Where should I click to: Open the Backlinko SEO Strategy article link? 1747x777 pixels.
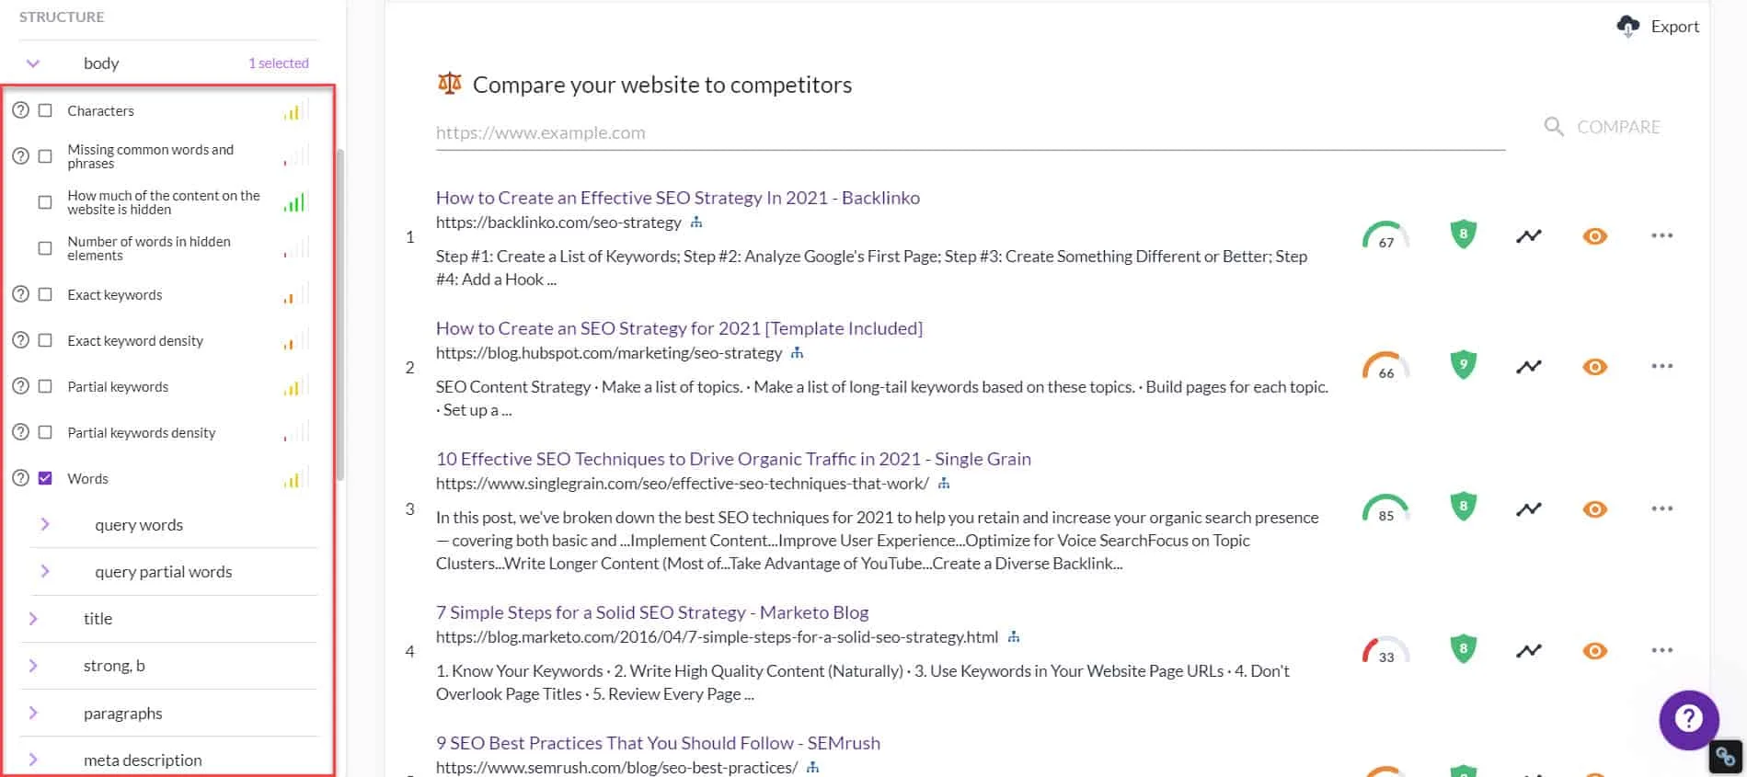tap(677, 198)
